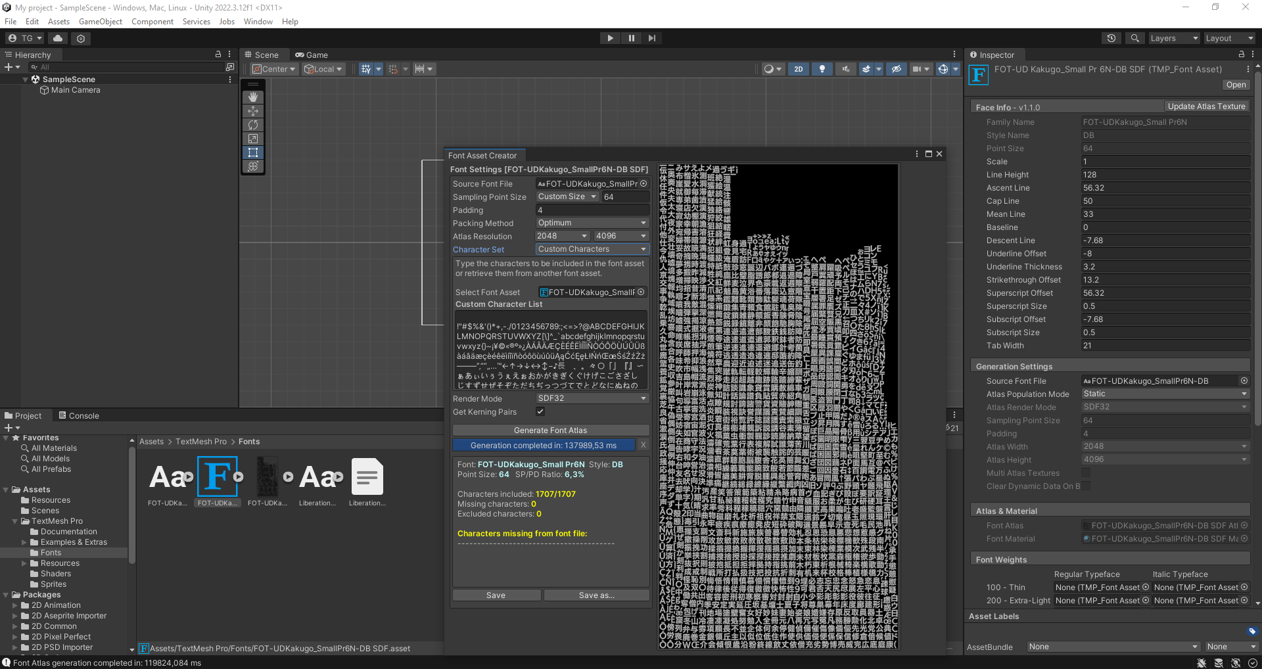Open the GameObject menu

pyautogui.click(x=101, y=22)
